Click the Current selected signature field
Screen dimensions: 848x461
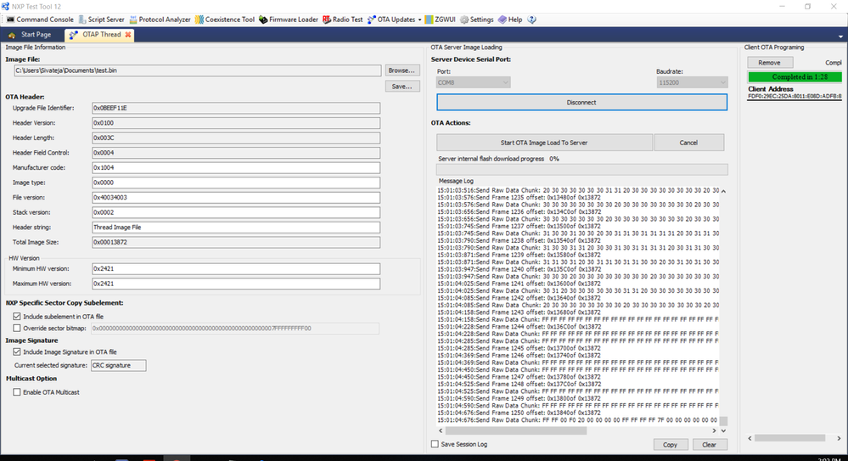pos(119,365)
